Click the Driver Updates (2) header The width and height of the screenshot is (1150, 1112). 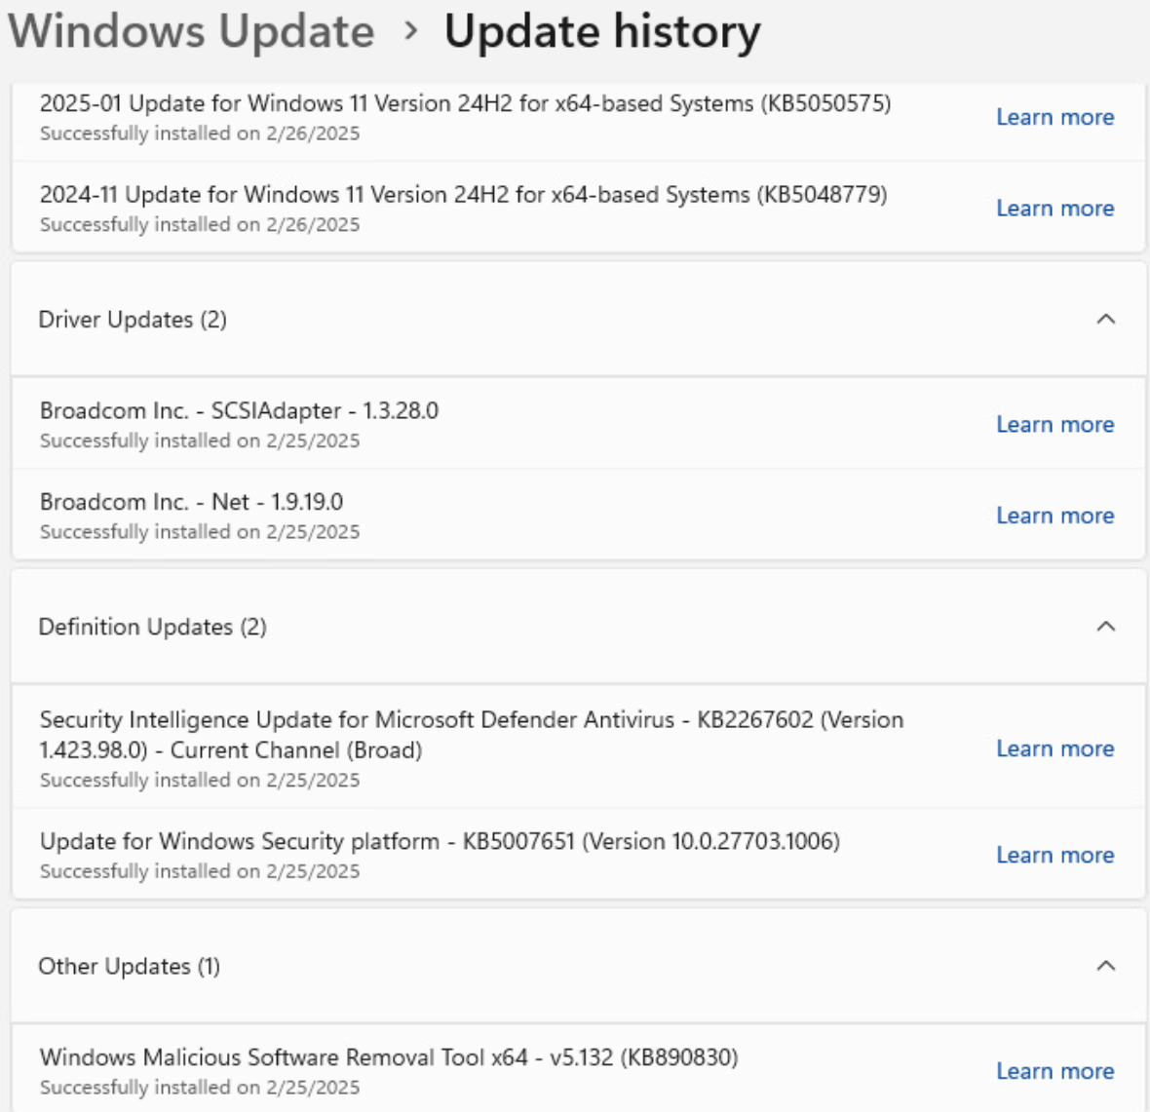pyautogui.click(x=133, y=320)
